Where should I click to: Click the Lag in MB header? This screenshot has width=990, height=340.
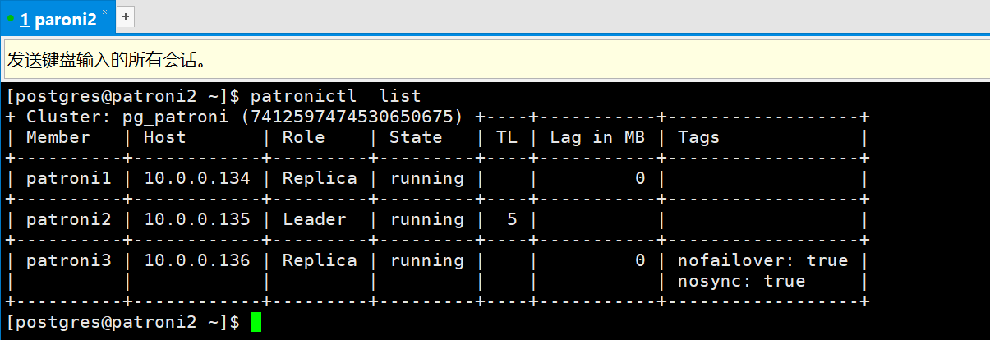pyautogui.click(x=596, y=137)
